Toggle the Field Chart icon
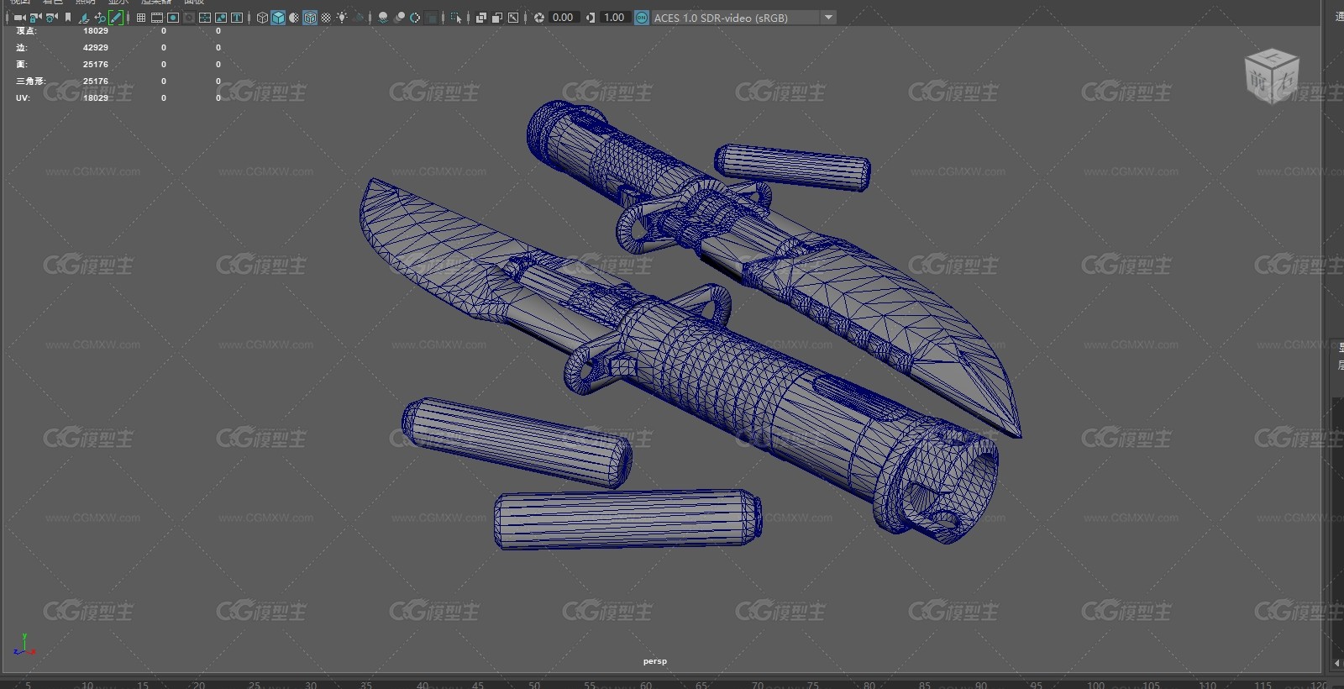This screenshot has width=1344, height=689. click(x=205, y=18)
